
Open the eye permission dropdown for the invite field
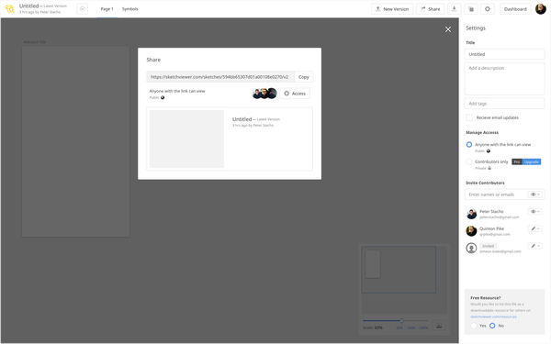pos(535,194)
